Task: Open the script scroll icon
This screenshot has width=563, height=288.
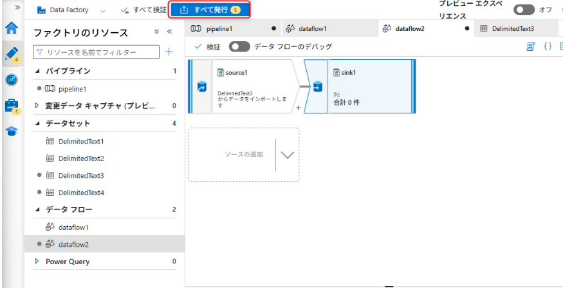Action: tap(531, 46)
